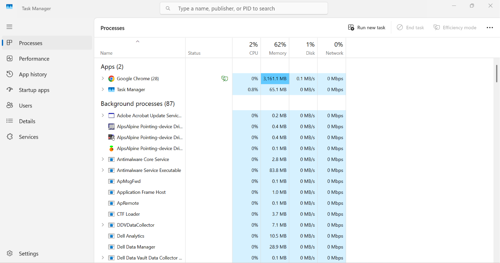500x263 pixels.
Task: Click the CTF Loader process icon
Action: tap(111, 214)
